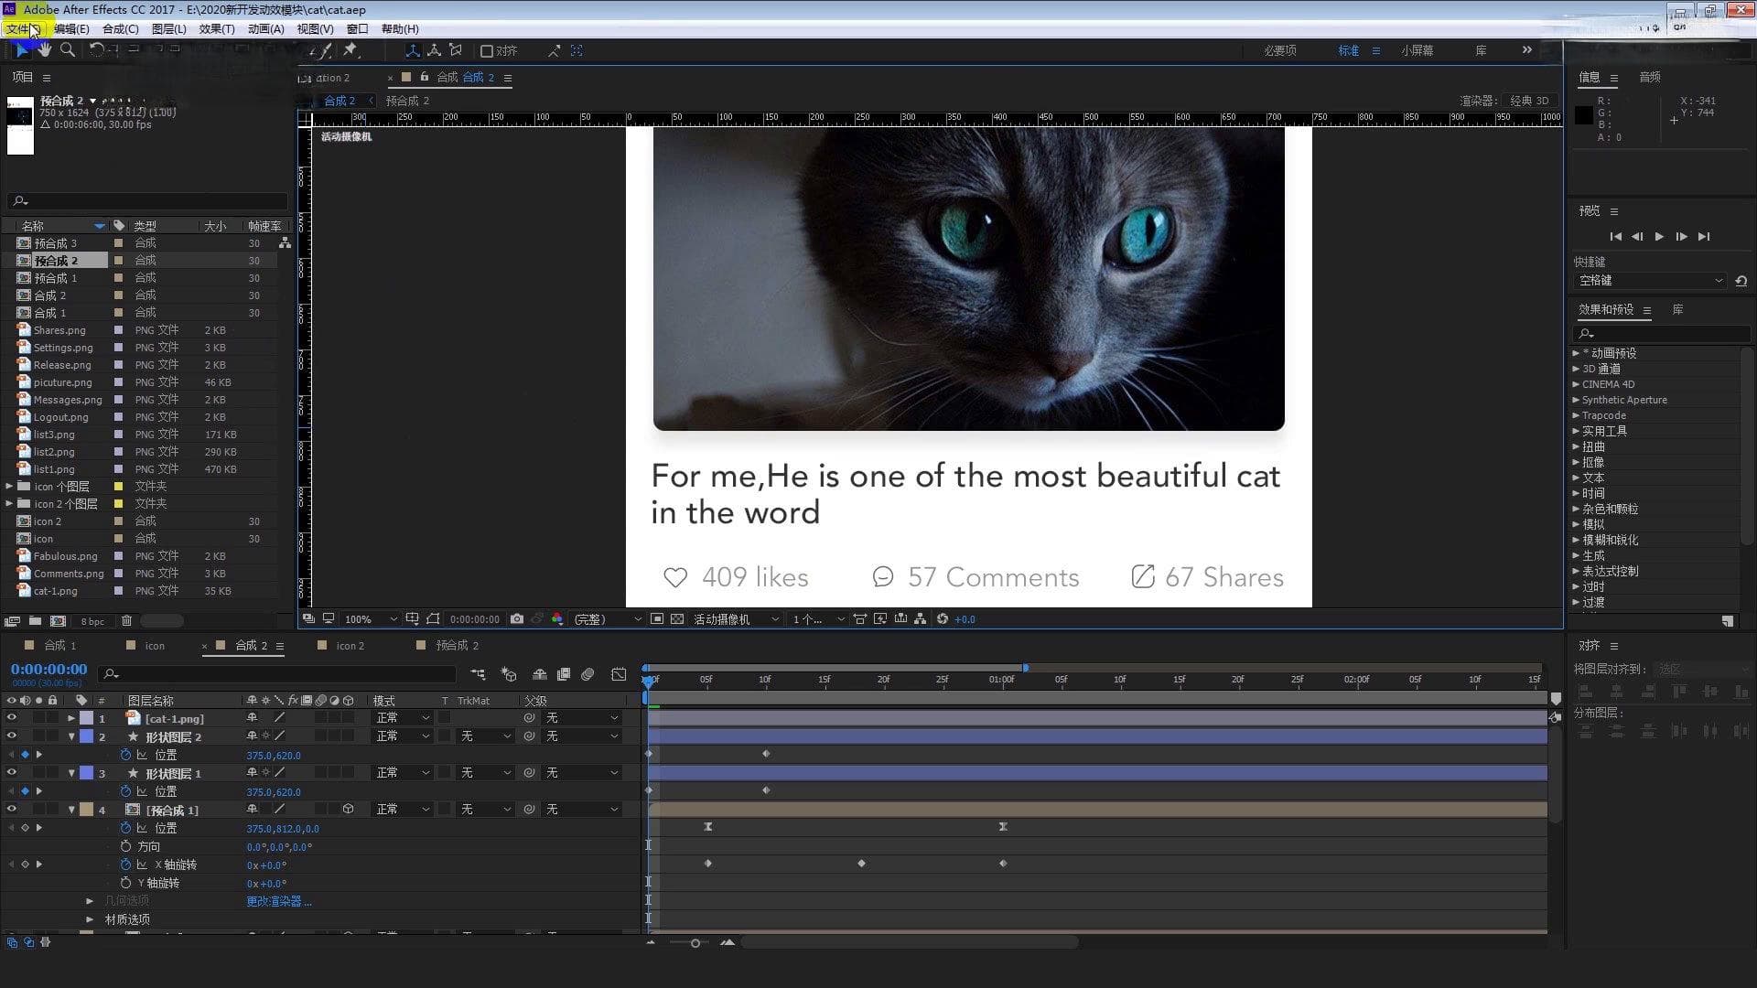Click timeline zoom slider handle
The width and height of the screenshot is (1757, 988).
pos(695,943)
